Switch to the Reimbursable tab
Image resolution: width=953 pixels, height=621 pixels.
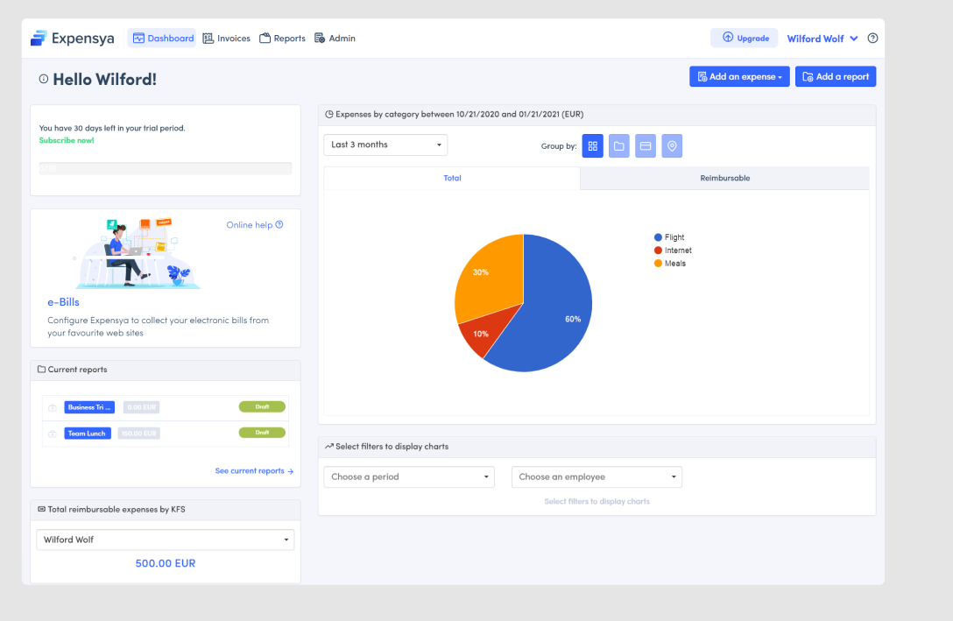coord(724,178)
